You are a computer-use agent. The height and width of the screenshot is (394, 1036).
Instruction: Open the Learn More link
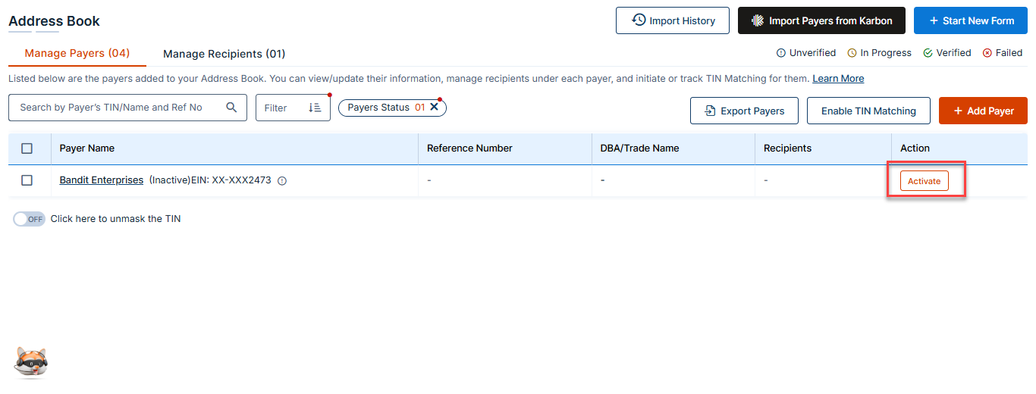point(838,79)
